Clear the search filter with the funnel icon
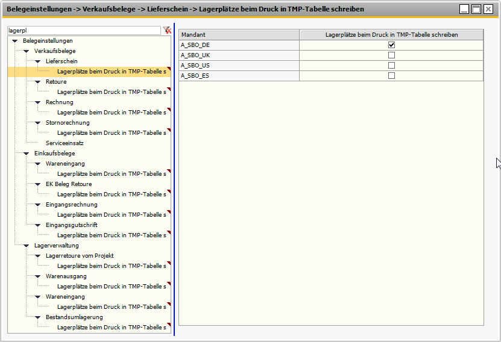 [167, 30]
